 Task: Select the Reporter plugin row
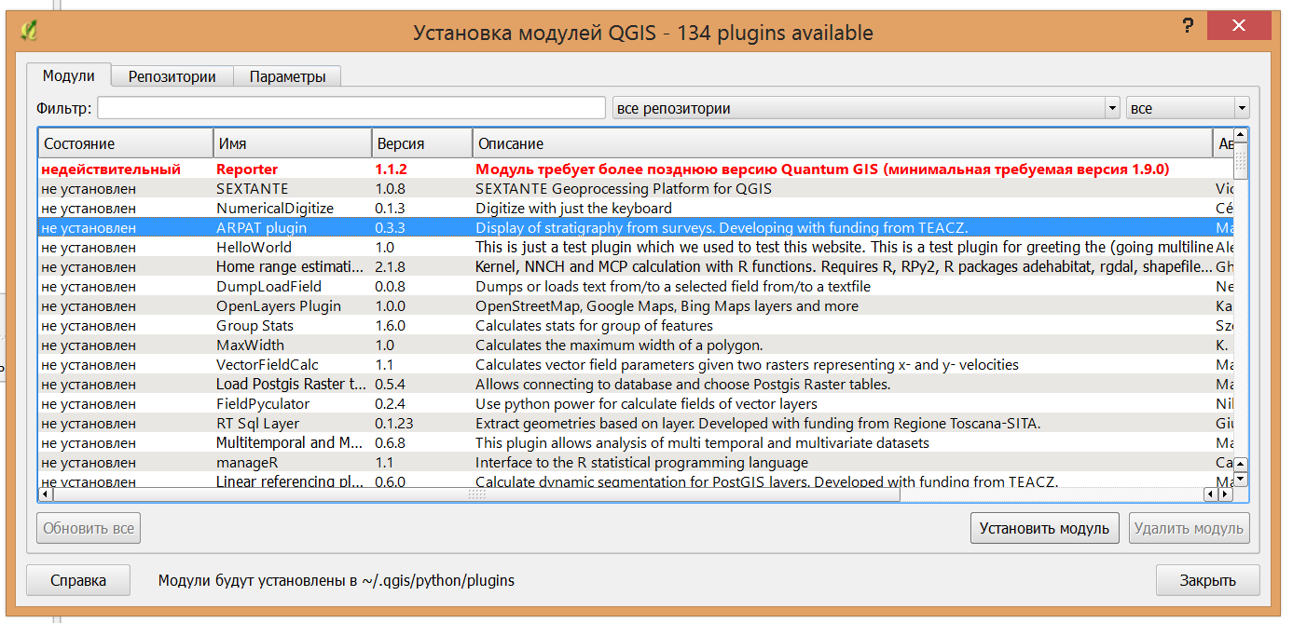[x=635, y=169]
